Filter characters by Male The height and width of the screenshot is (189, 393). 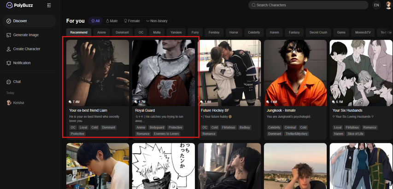pos(112,21)
